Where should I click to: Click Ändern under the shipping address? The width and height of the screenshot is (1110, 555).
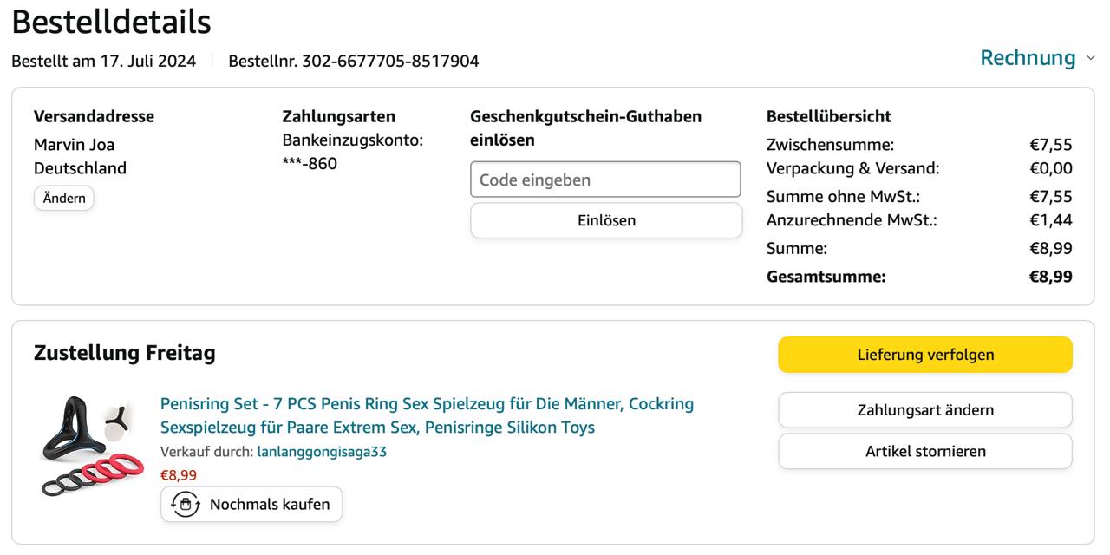64,199
